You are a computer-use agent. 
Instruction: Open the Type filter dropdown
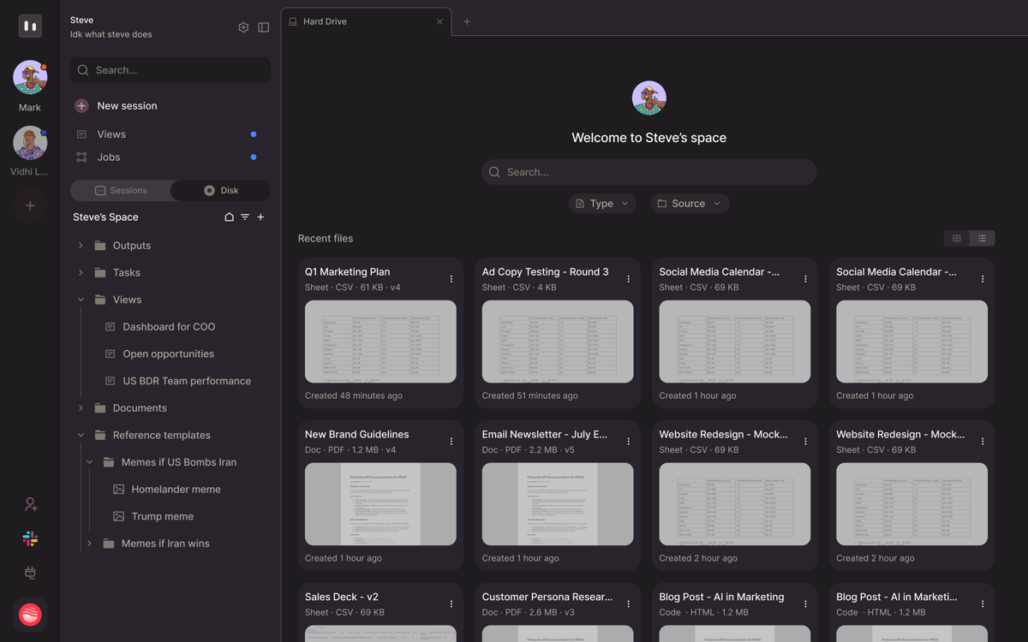(x=602, y=204)
